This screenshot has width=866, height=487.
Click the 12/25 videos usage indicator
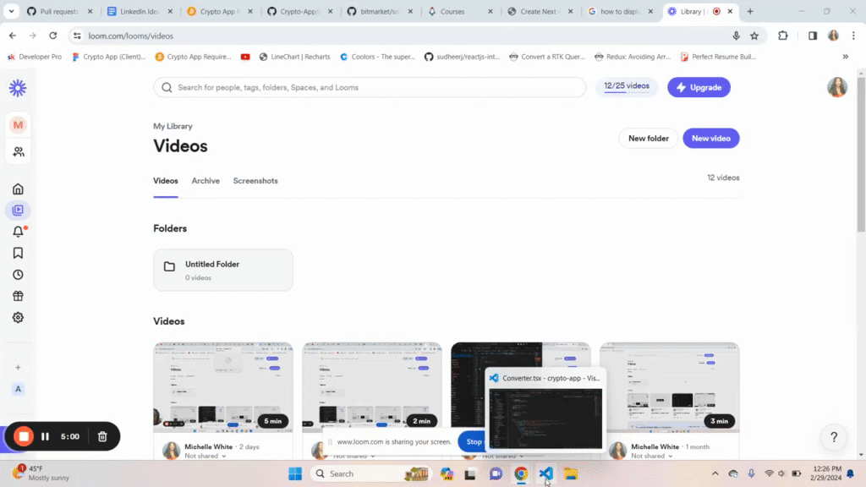click(x=626, y=86)
